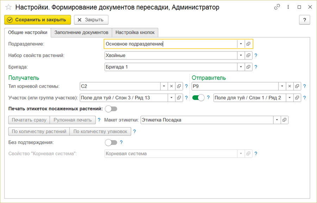The height and width of the screenshot is (203, 317).
Task: Focus the Основное подразделение input field
Action: coord(171,44)
